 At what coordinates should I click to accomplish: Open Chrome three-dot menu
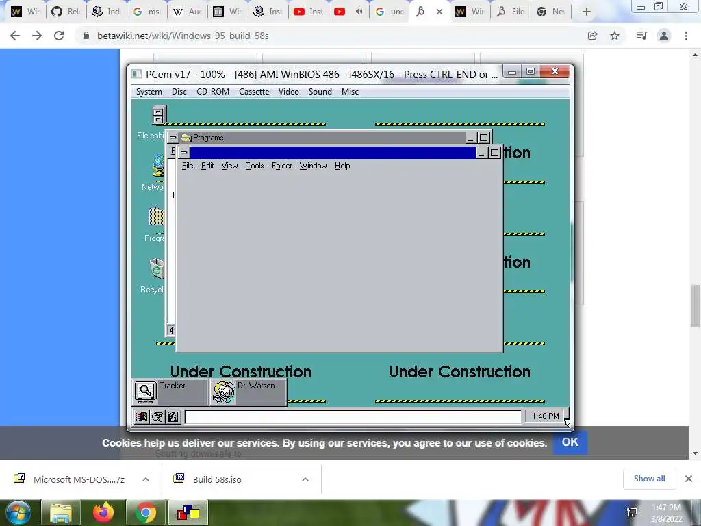pyautogui.click(x=686, y=36)
